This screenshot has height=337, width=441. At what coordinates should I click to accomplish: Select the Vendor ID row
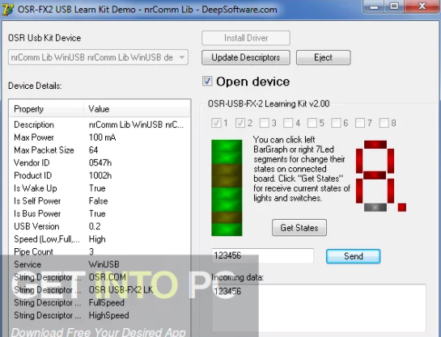(x=100, y=162)
